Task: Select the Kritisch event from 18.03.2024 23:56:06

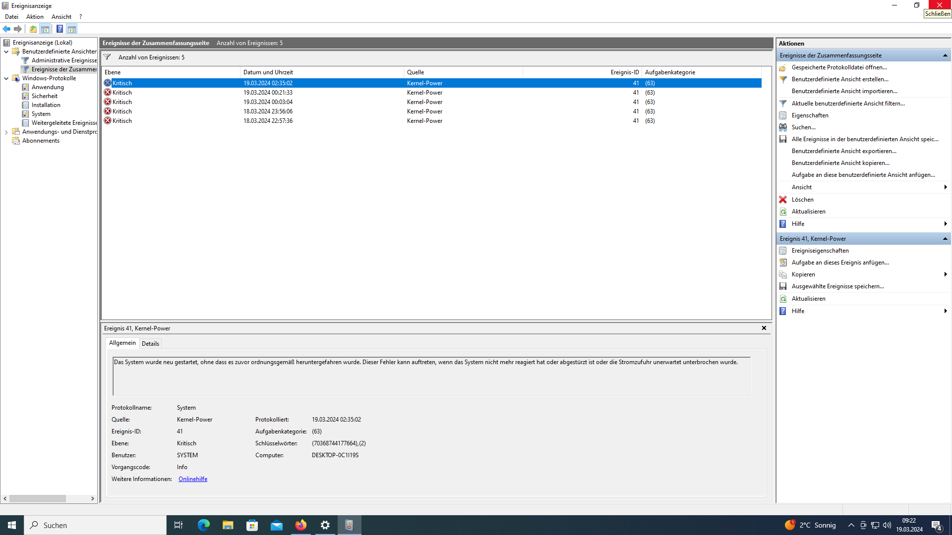Action: pos(268,111)
